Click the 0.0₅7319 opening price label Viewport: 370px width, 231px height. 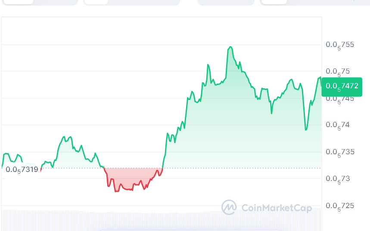click(22, 170)
